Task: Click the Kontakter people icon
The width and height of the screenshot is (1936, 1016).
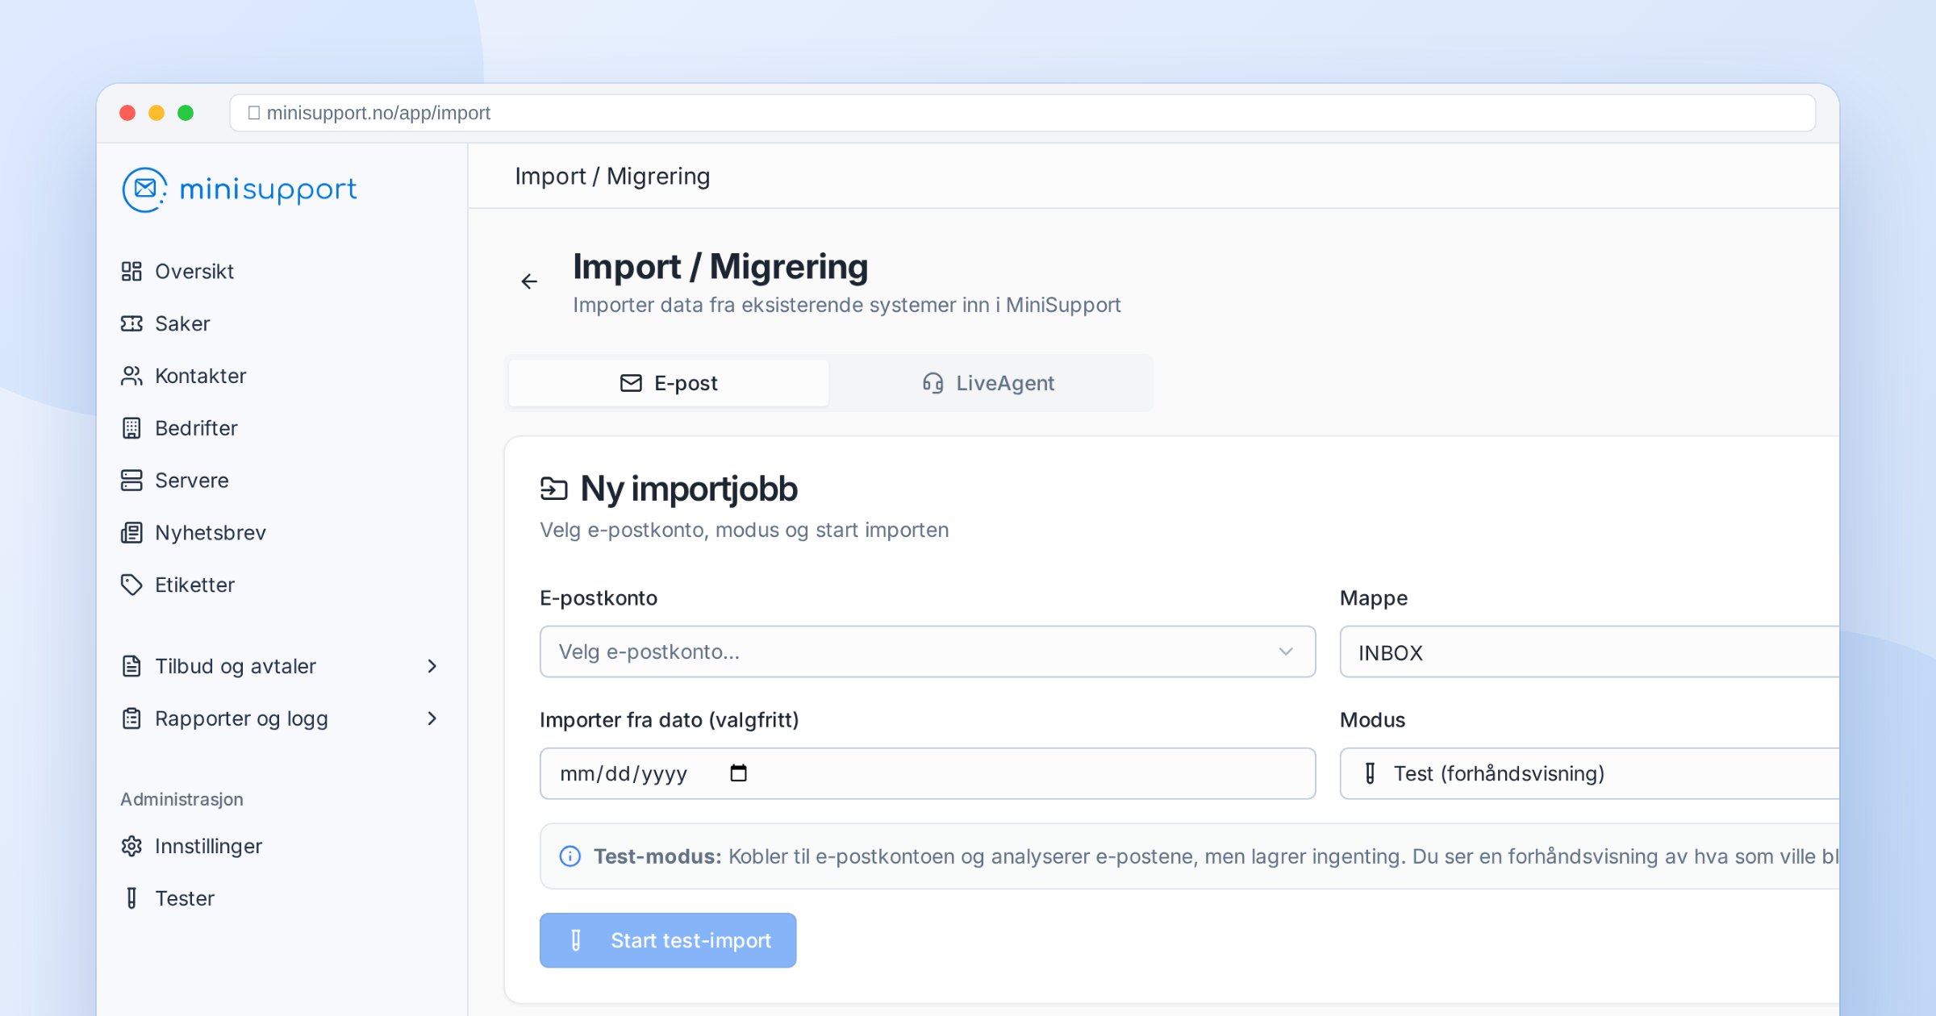Action: point(131,376)
